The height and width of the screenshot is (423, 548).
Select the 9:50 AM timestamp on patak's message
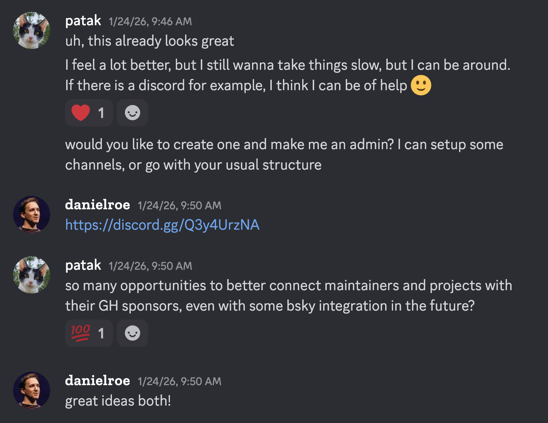point(150,266)
